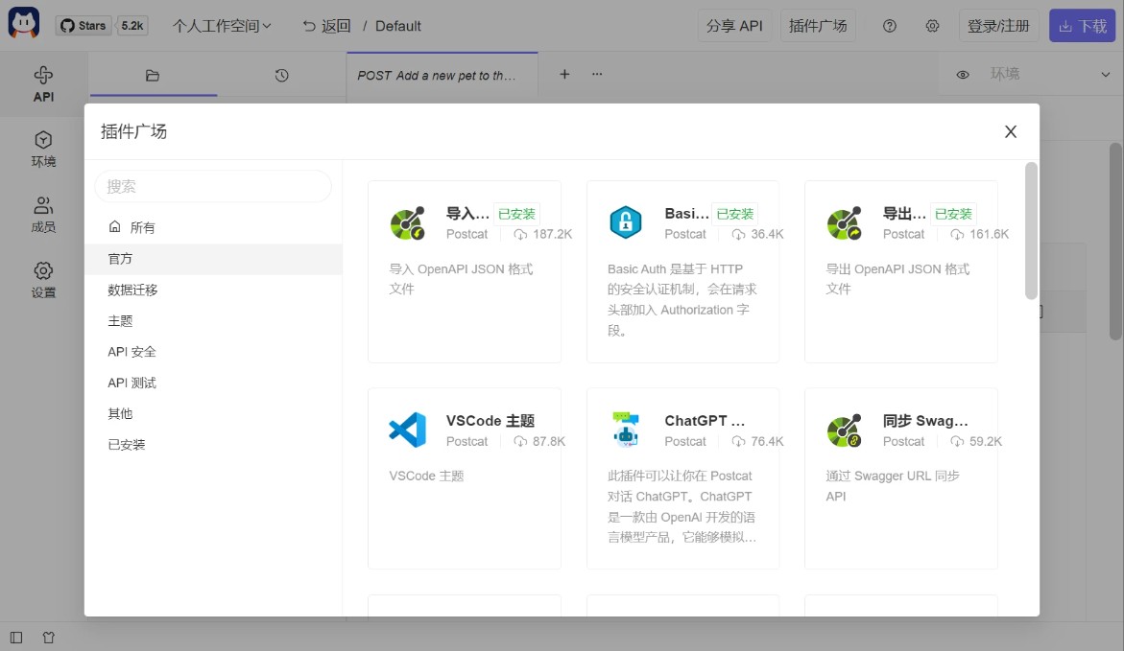This screenshot has width=1124, height=651.
Task: Switch to the folder collection tab
Action: click(153, 75)
